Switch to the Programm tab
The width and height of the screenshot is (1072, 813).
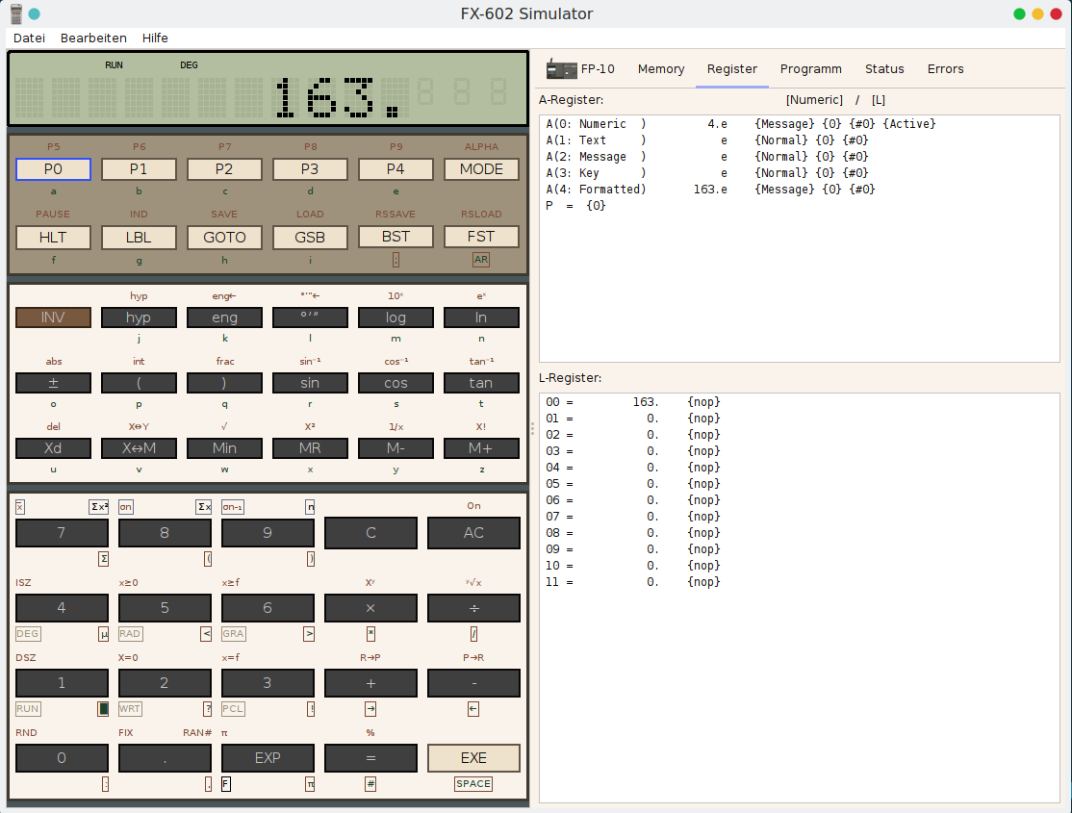pyautogui.click(x=810, y=69)
